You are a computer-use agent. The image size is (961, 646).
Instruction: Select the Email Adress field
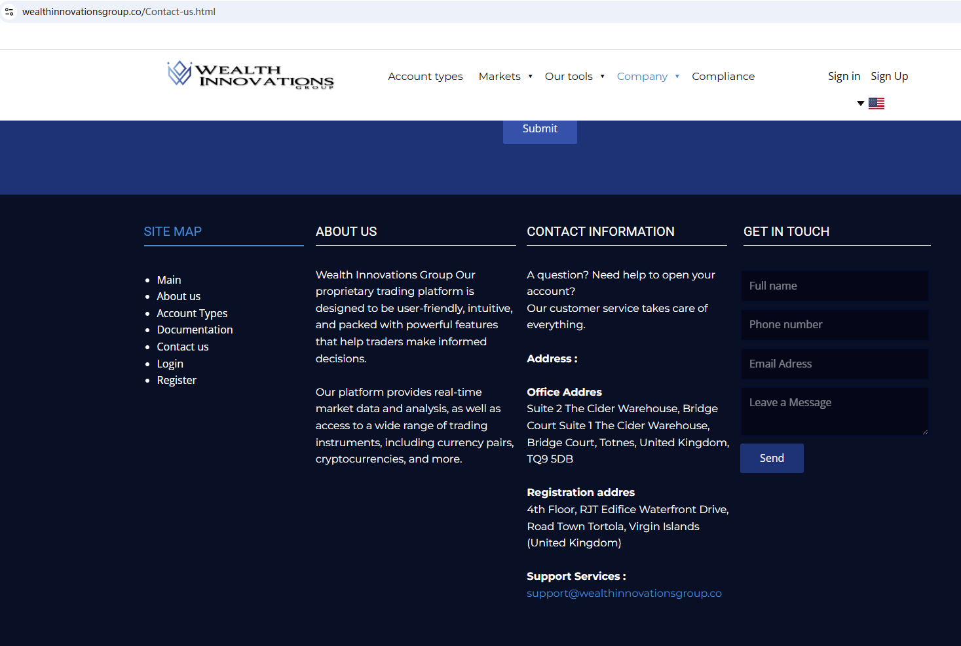(835, 364)
